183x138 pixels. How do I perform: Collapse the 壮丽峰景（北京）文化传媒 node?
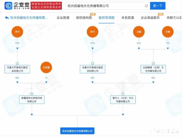tap(153, 63)
